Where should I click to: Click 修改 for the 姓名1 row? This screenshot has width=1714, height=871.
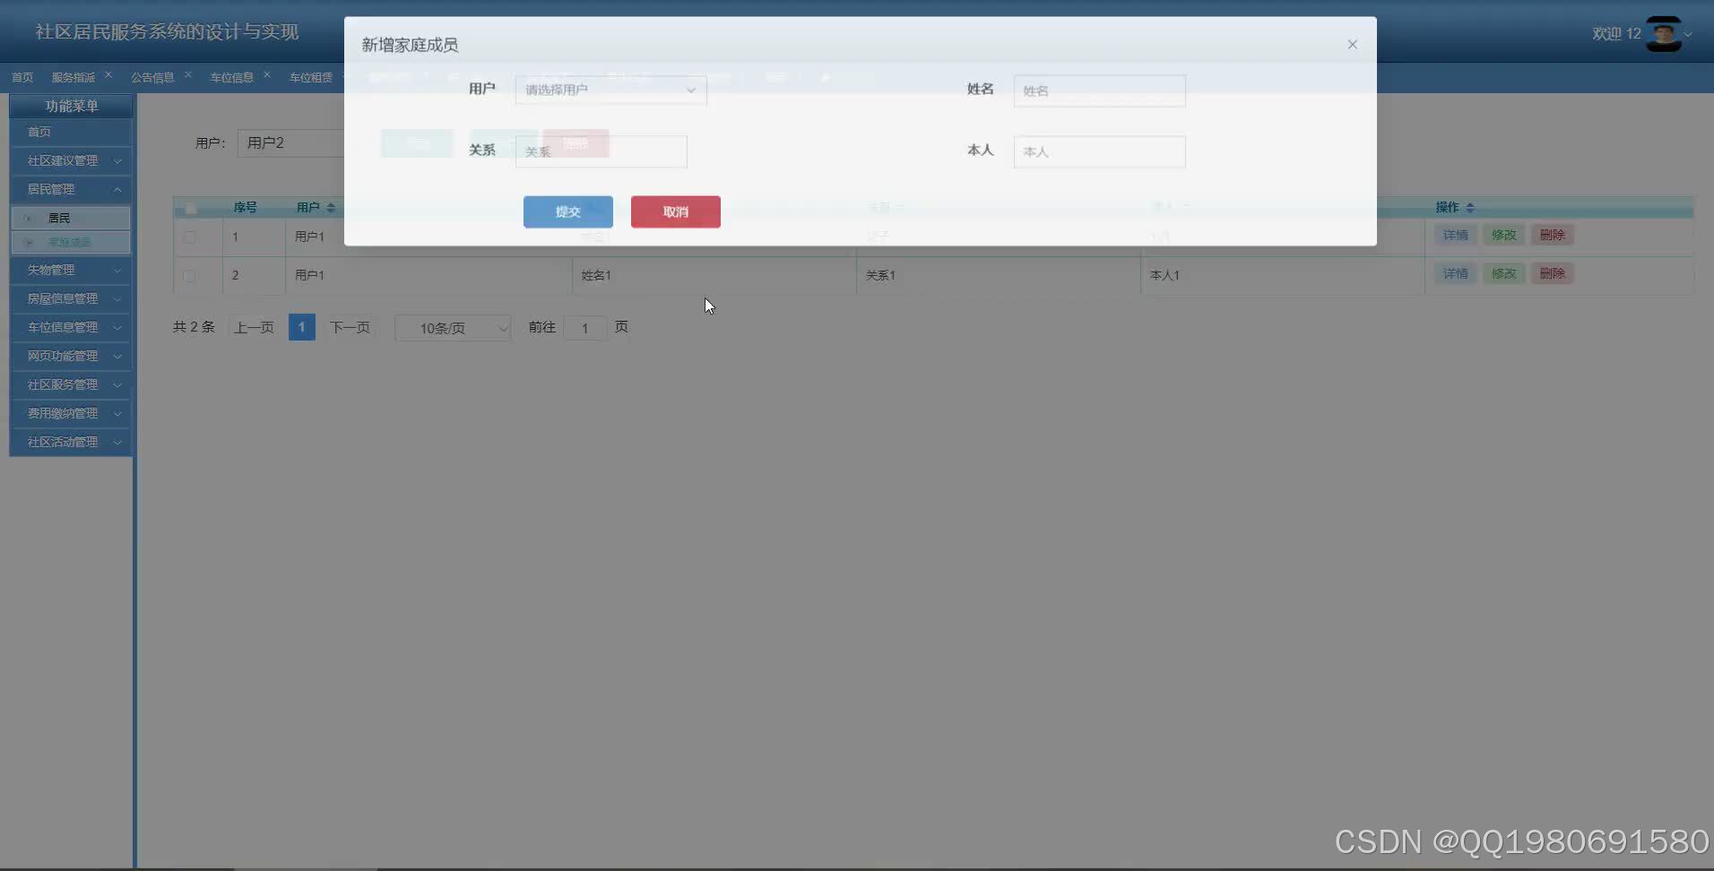click(x=1504, y=273)
